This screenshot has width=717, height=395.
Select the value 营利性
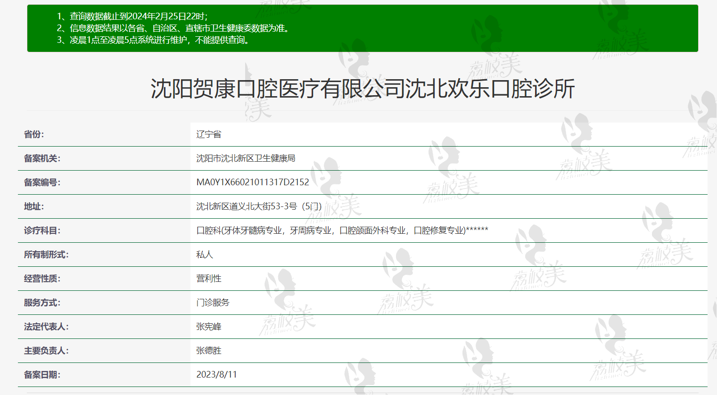(x=209, y=279)
